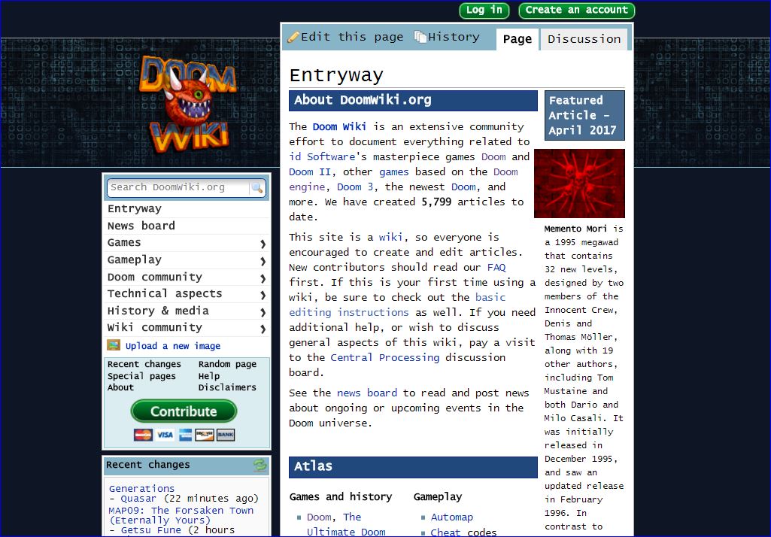This screenshot has width=771, height=537.
Task: Expand the Technical aspects submenu arrow
Action: (263, 295)
